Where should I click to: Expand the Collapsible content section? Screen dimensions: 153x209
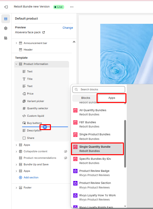click(x=16, y=152)
